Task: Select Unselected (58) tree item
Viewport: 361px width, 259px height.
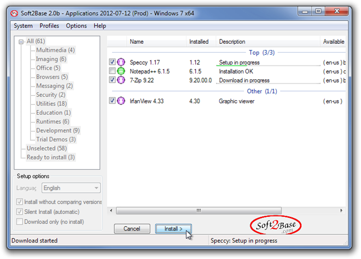Action: tap(46, 148)
